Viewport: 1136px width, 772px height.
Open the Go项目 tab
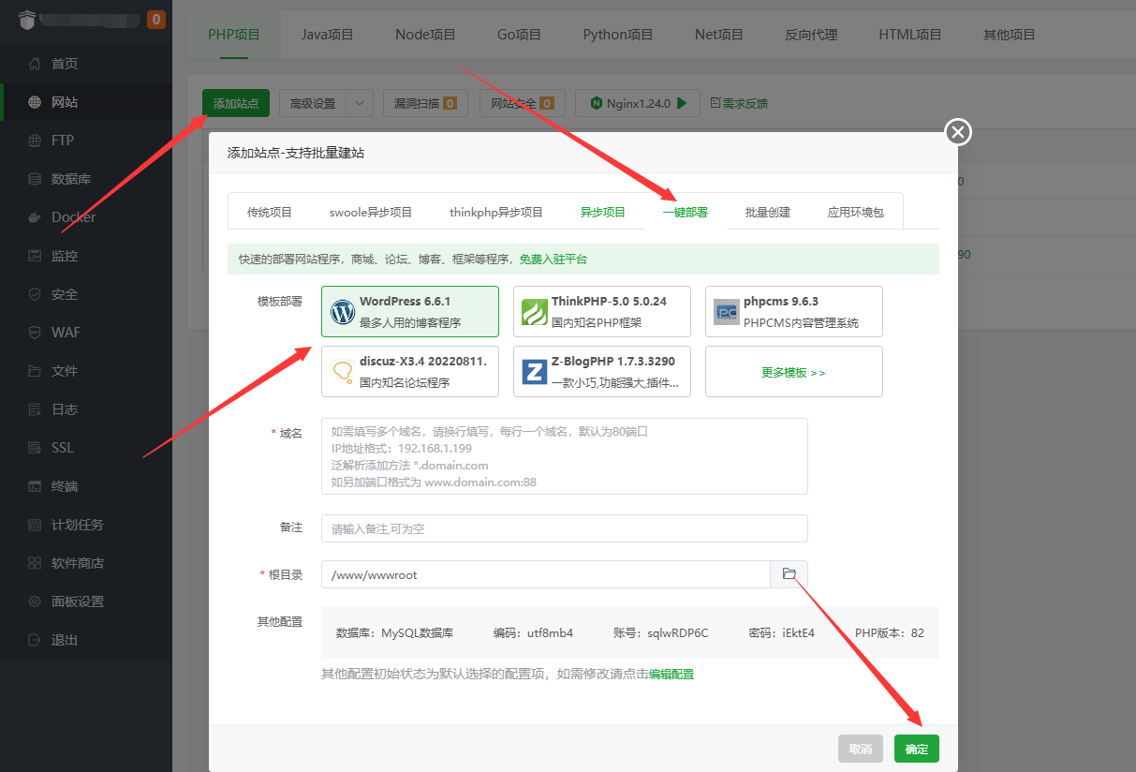pos(520,35)
